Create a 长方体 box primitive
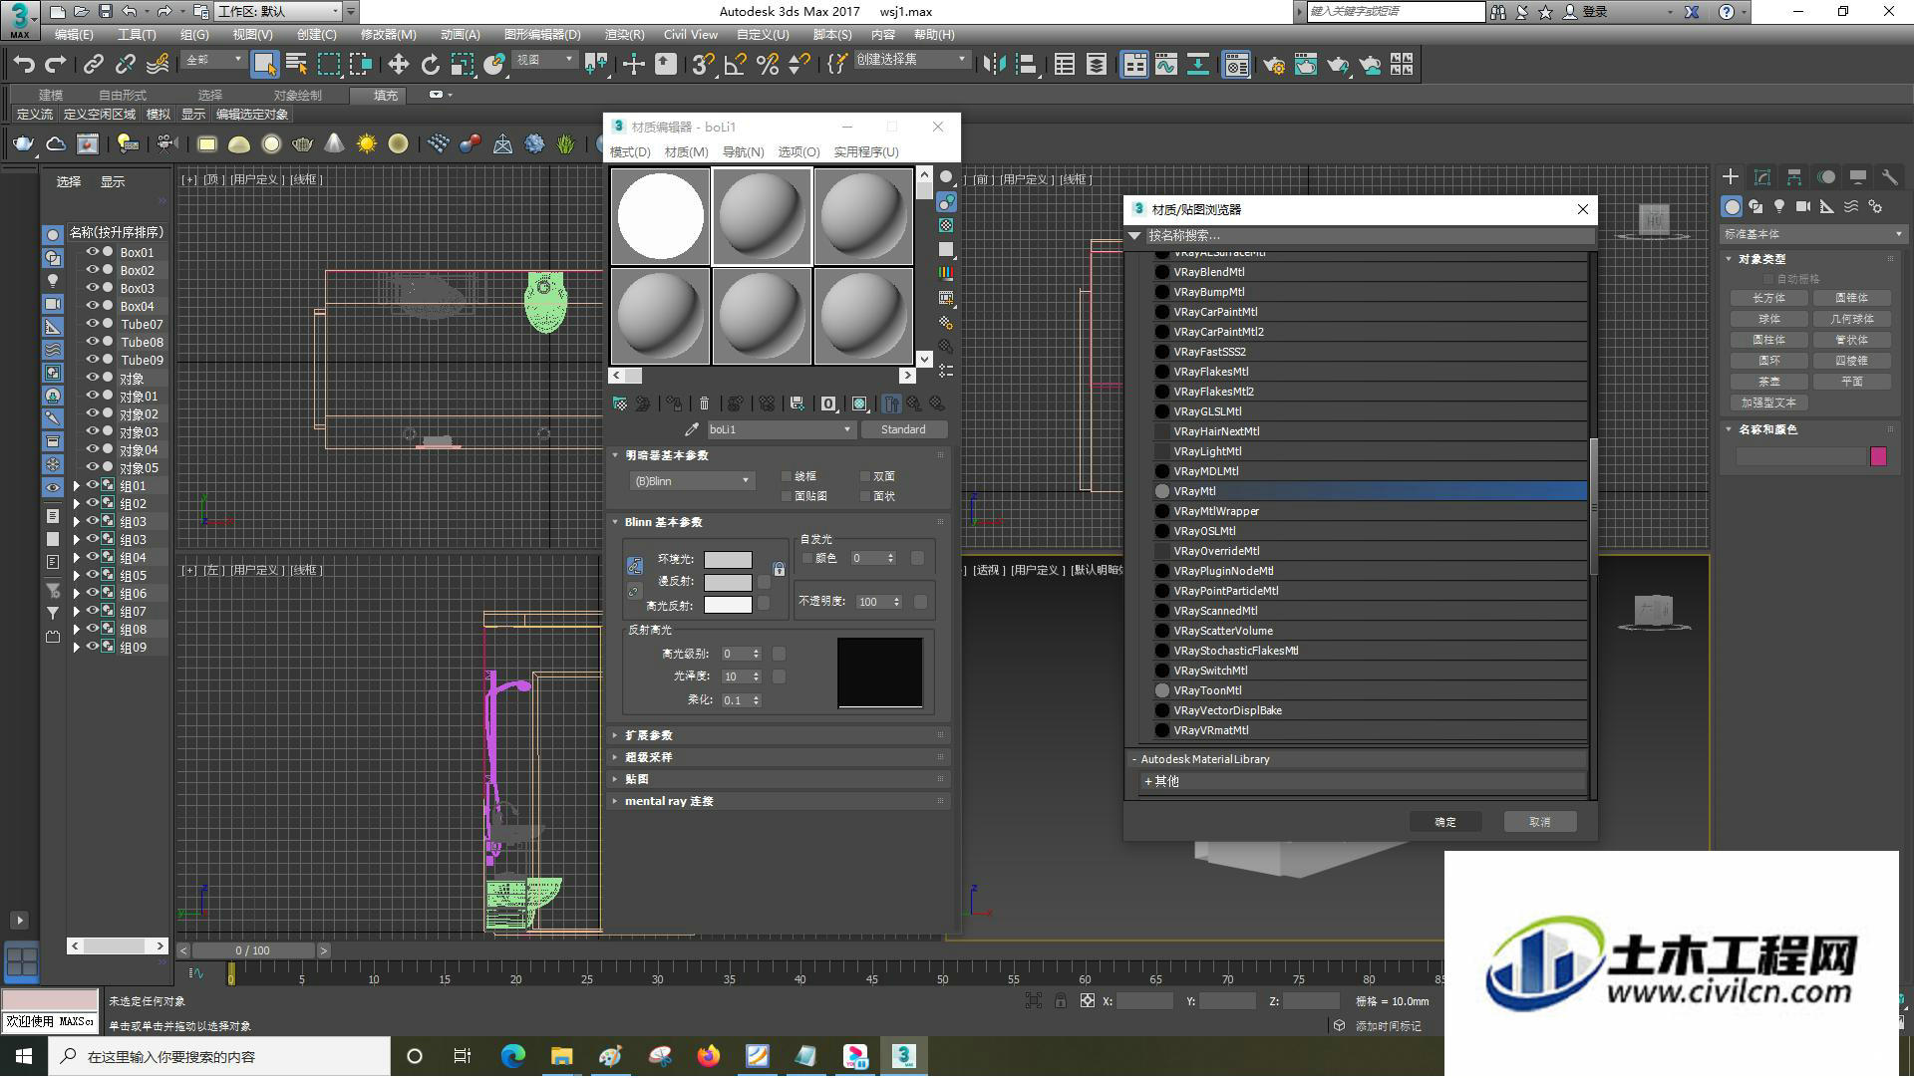 (1769, 298)
